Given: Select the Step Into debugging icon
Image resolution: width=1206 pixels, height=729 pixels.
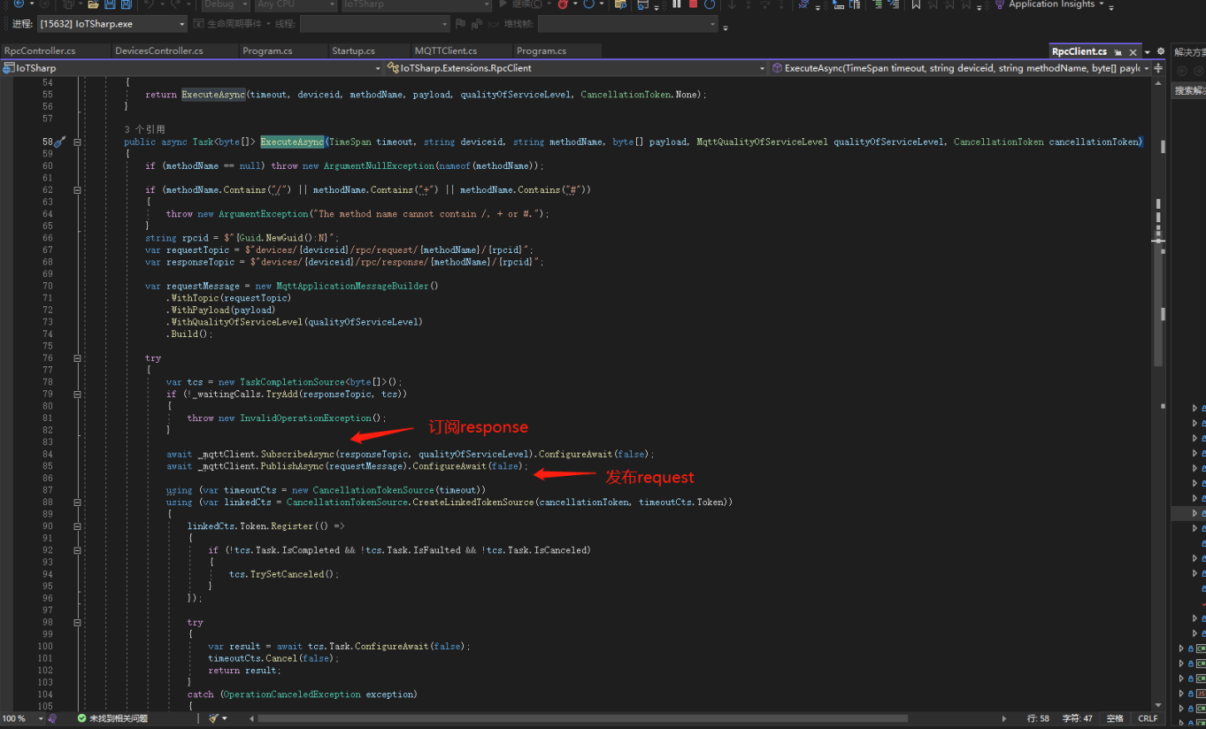Looking at the screenshot, I should (x=731, y=5).
